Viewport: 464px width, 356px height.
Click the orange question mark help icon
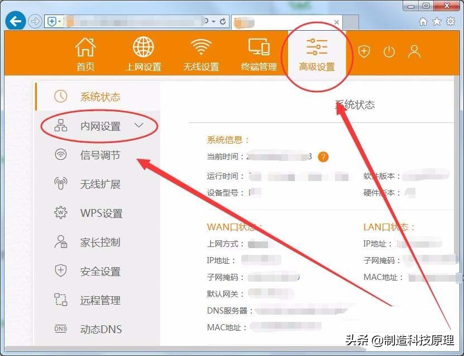coord(323,156)
